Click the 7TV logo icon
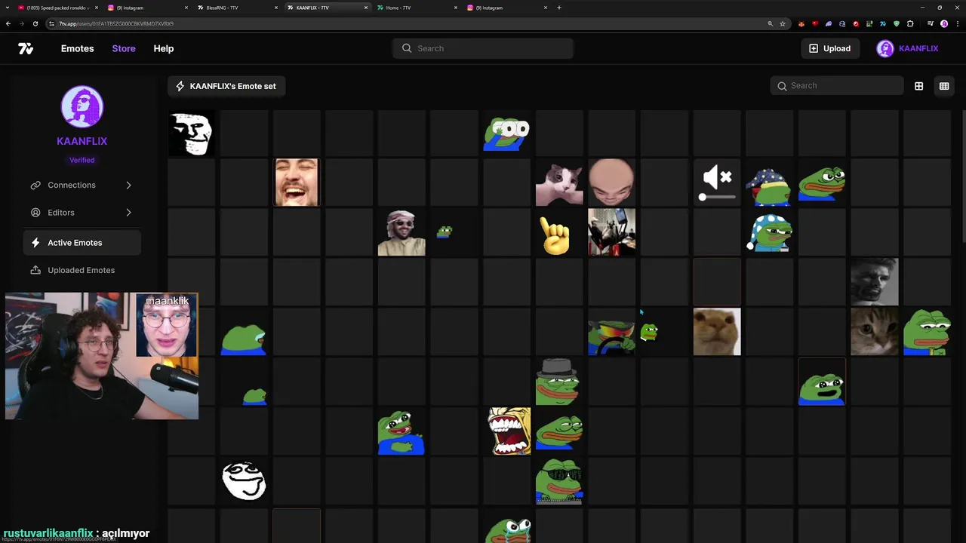The height and width of the screenshot is (543, 966). (26, 48)
